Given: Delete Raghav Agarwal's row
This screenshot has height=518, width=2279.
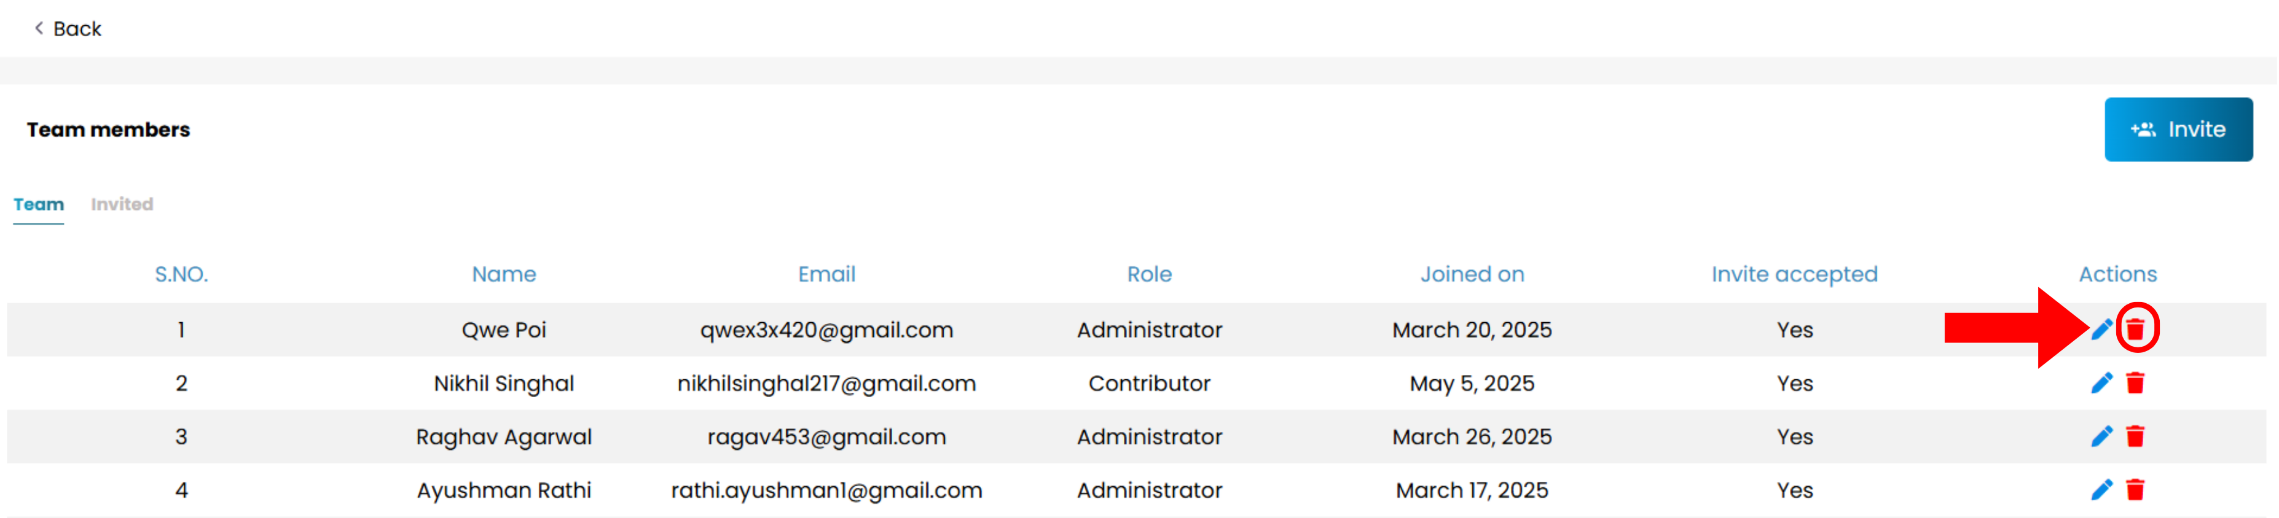Looking at the screenshot, I should point(2135,436).
